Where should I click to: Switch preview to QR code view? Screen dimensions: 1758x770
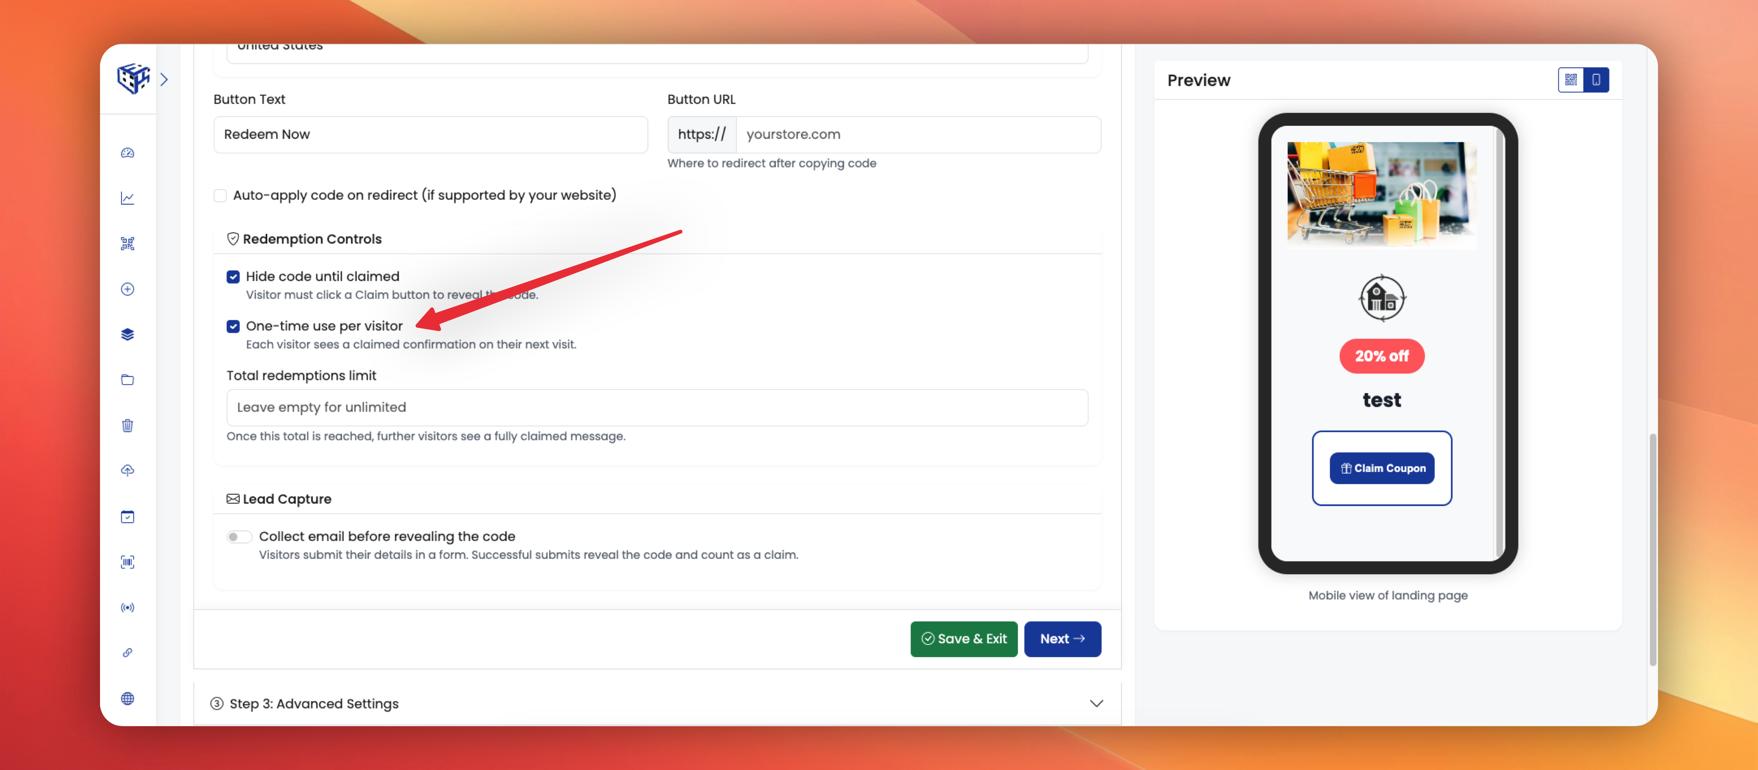tap(1571, 80)
